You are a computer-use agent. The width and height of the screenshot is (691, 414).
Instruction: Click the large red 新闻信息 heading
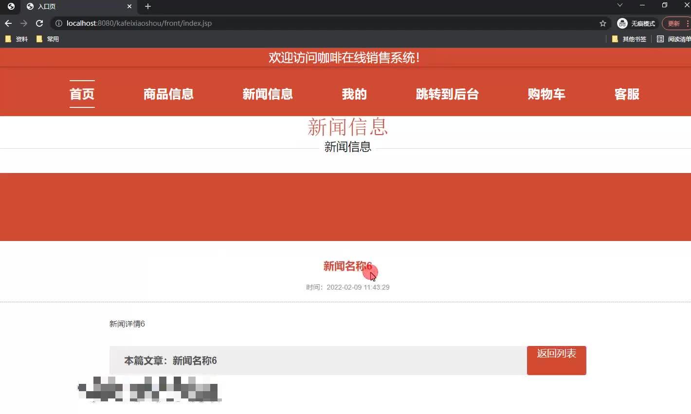tap(347, 127)
